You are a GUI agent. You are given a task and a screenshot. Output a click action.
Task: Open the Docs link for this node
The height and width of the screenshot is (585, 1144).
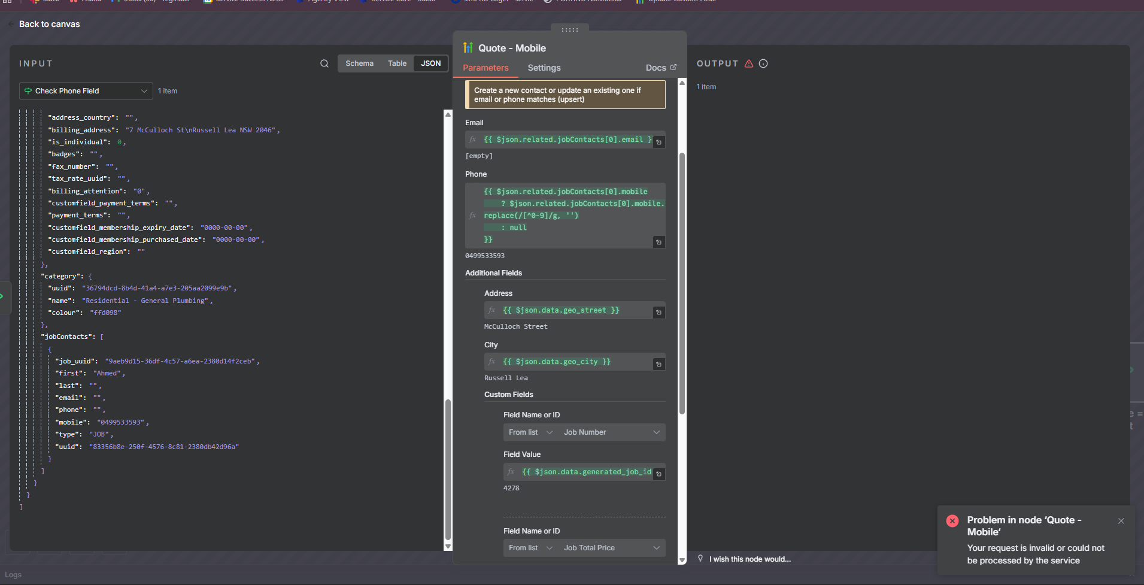(660, 68)
